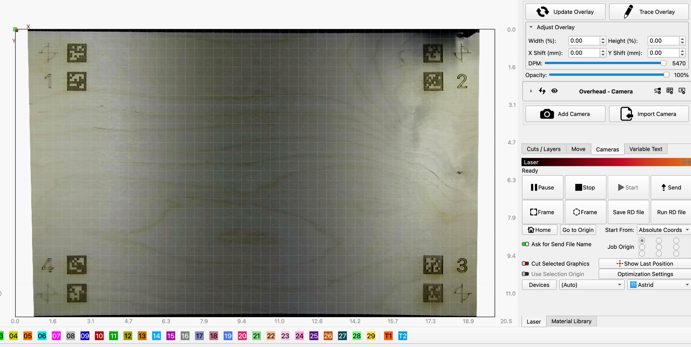Click the camera calibration grid icon

[x=670, y=91]
